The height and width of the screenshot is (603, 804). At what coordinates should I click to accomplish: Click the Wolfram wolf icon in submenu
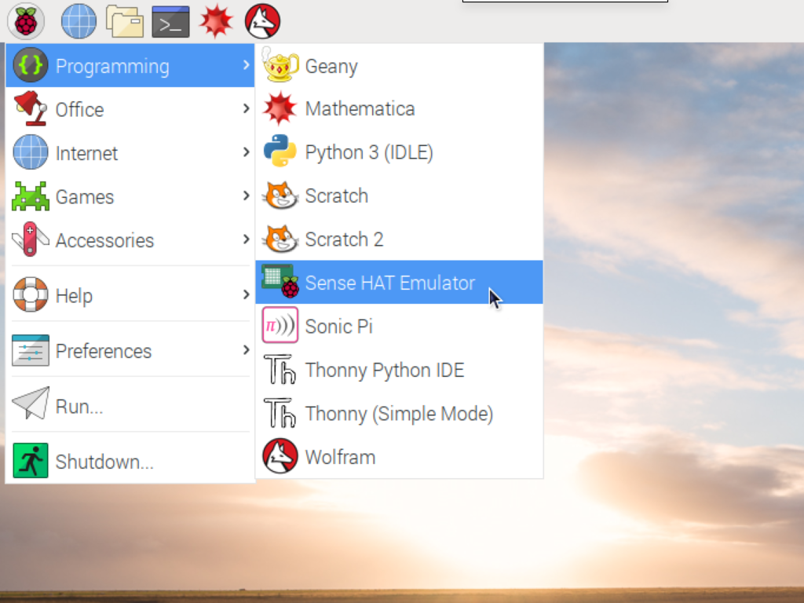pyautogui.click(x=280, y=456)
